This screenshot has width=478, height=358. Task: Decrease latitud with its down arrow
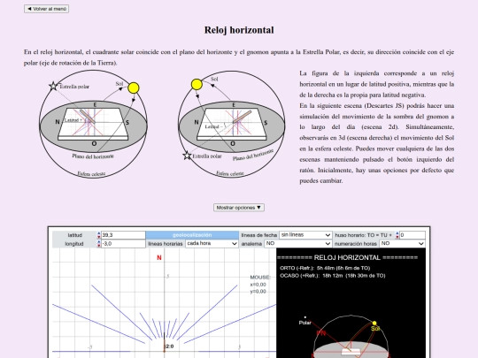click(x=99, y=237)
